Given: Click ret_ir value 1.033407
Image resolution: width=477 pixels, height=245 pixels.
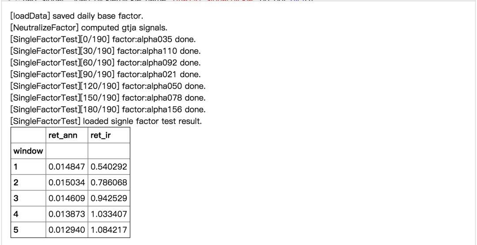Looking at the screenshot, I should [109, 214].
